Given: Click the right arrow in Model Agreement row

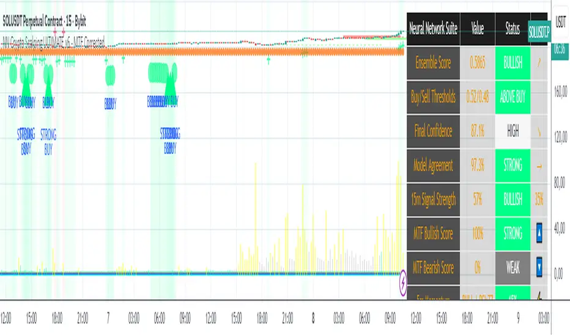Looking at the screenshot, I should 539,166.
